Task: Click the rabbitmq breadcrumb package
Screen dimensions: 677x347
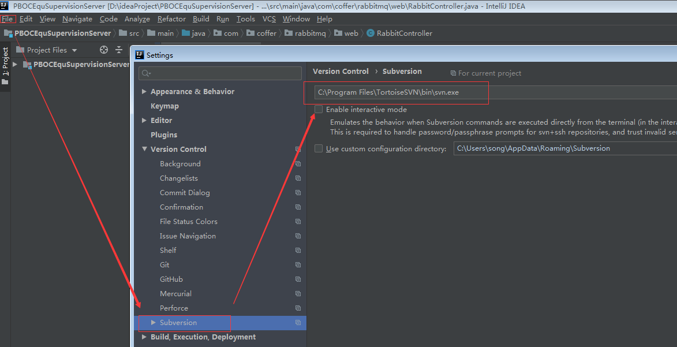Action: point(305,33)
